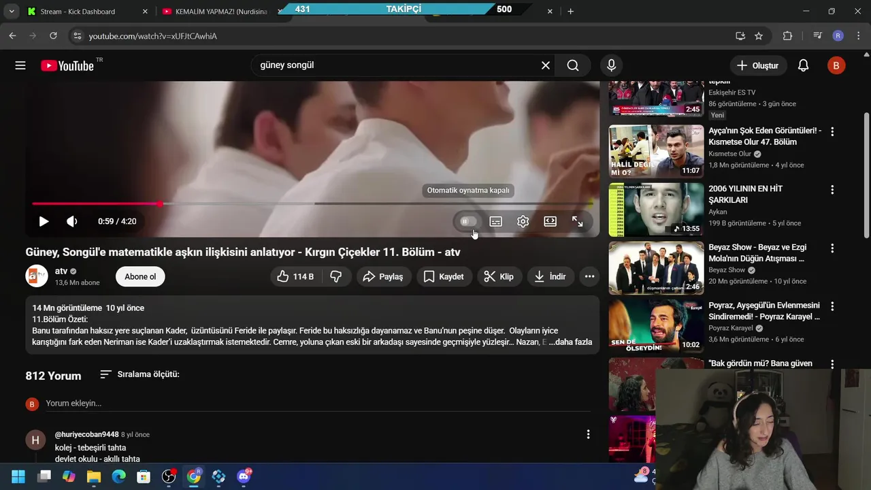Clear the search box with X icon
This screenshot has height=490, width=871.
point(546,65)
